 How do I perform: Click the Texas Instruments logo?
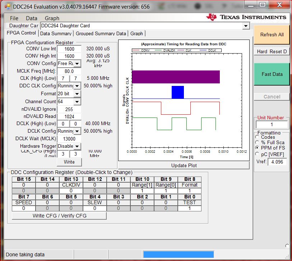[246, 17]
